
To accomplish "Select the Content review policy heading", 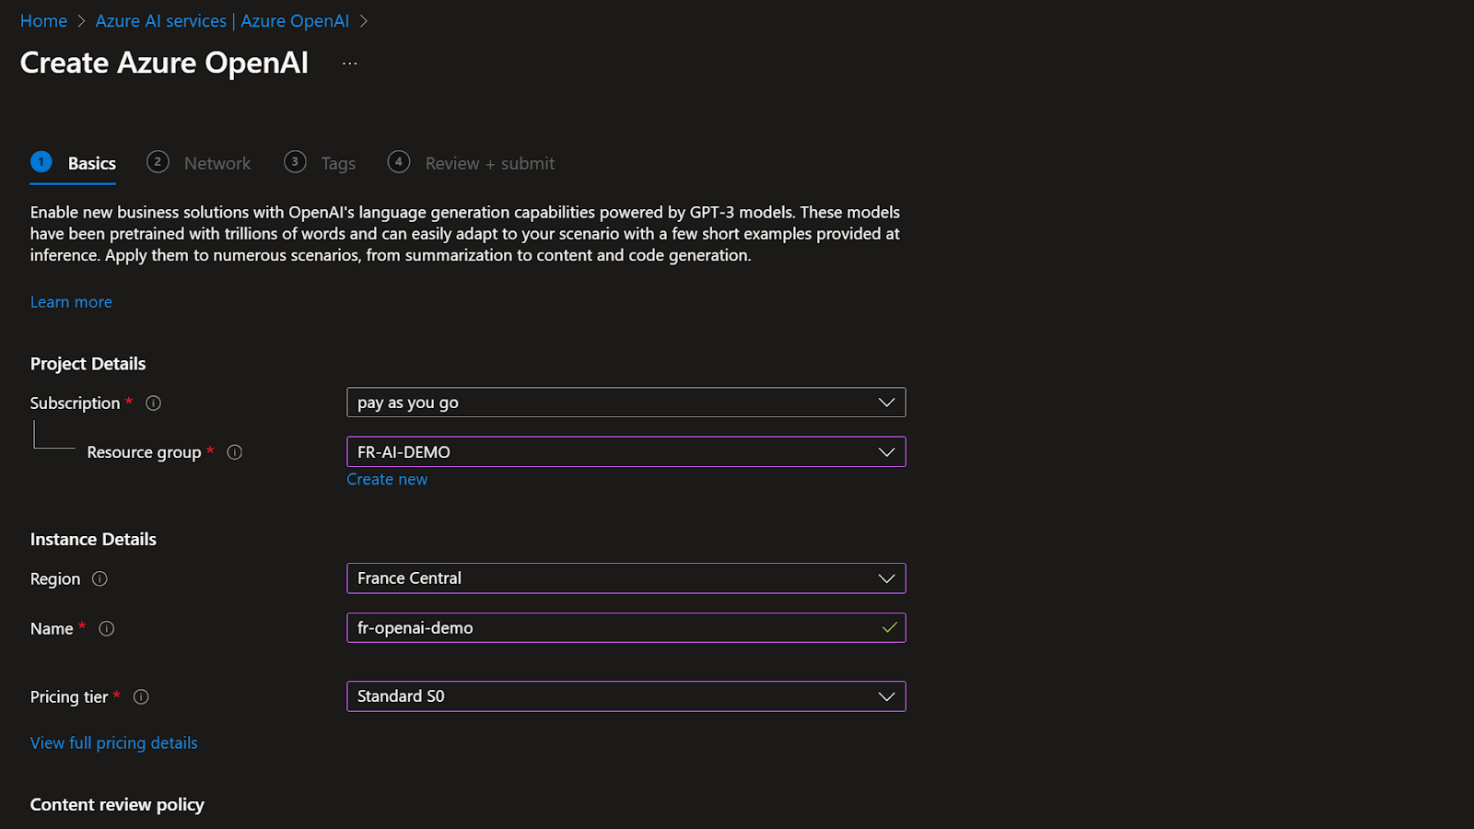I will [x=117, y=805].
